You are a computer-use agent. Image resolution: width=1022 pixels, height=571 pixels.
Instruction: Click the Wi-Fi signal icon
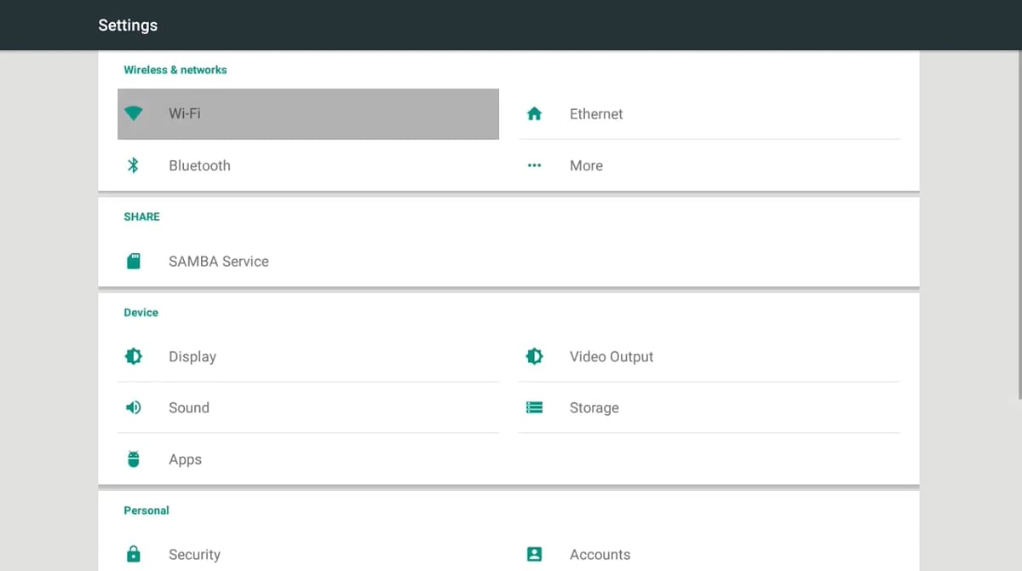(x=134, y=113)
